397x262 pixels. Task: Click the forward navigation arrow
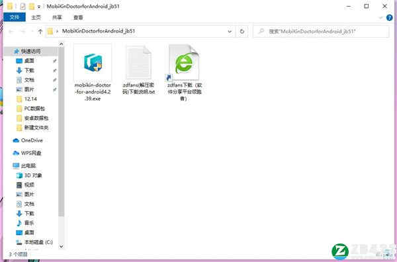coord(23,31)
